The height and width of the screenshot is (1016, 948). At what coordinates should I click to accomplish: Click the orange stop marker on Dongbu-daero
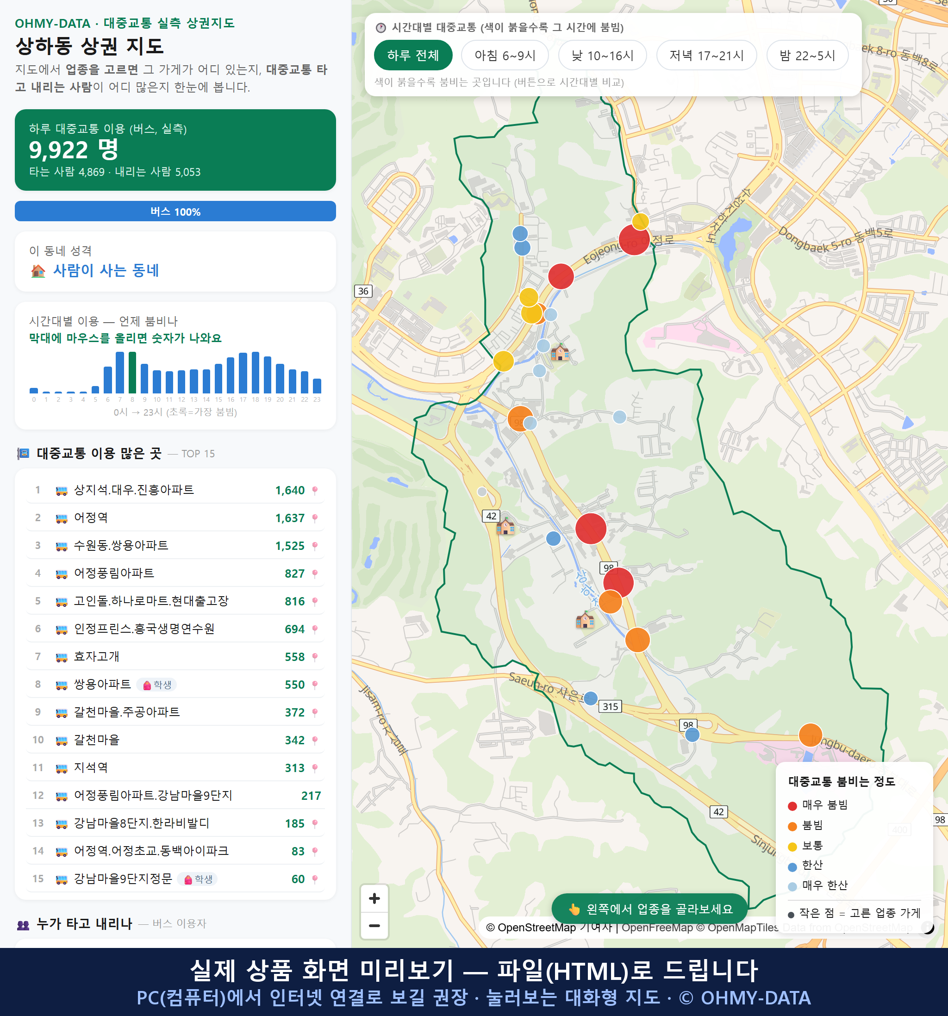(810, 736)
